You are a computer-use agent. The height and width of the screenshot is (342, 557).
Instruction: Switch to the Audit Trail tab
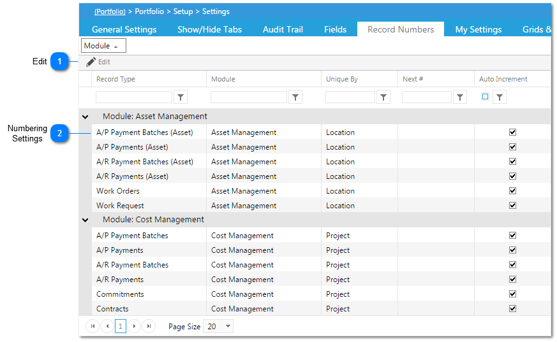pos(283,29)
